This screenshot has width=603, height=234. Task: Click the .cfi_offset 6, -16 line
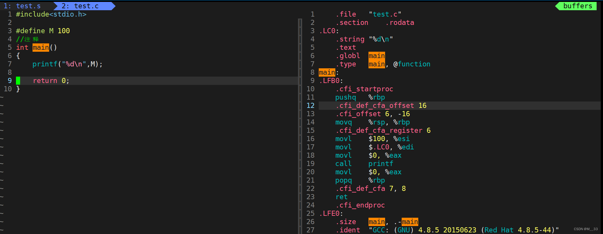point(373,114)
